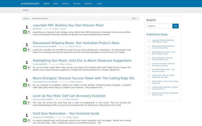Click the Go search button
Image resolution: width=202 pixels, height=126 pixels.
[175, 26]
